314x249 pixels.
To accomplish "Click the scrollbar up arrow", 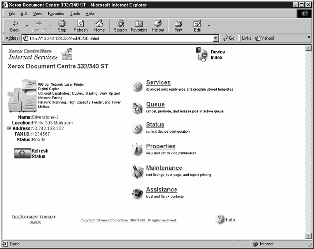I will click(x=308, y=48).
